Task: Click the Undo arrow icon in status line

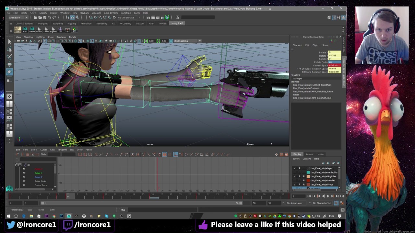Action: click(x=49, y=17)
